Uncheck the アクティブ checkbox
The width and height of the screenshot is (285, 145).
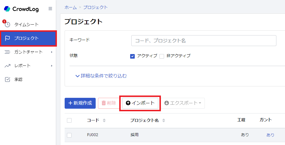tap(132, 56)
